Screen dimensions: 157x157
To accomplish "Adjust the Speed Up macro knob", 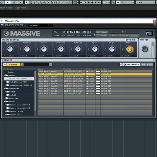I will click(10, 49).
